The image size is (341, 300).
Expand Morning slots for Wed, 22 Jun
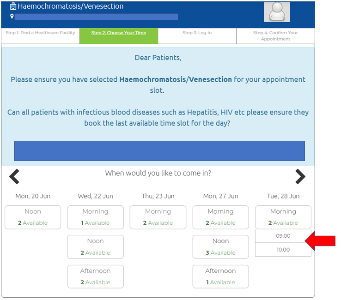(95, 217)
